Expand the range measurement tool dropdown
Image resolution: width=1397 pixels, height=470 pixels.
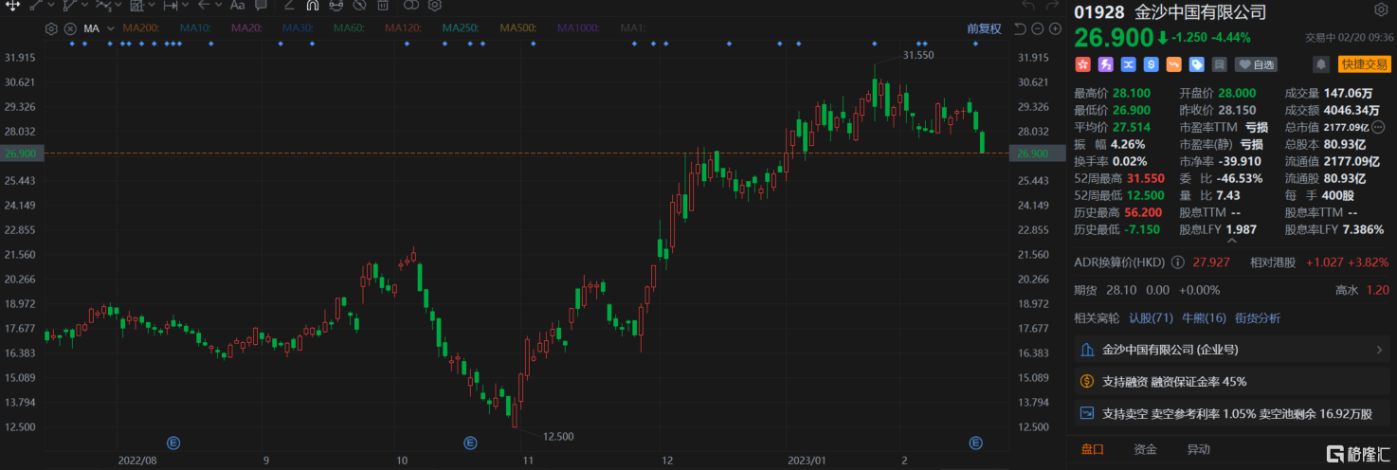185,5
